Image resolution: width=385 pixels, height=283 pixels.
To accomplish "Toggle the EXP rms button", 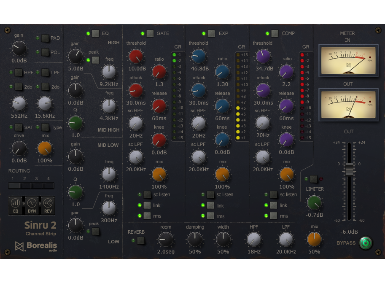I will [210, 216].
